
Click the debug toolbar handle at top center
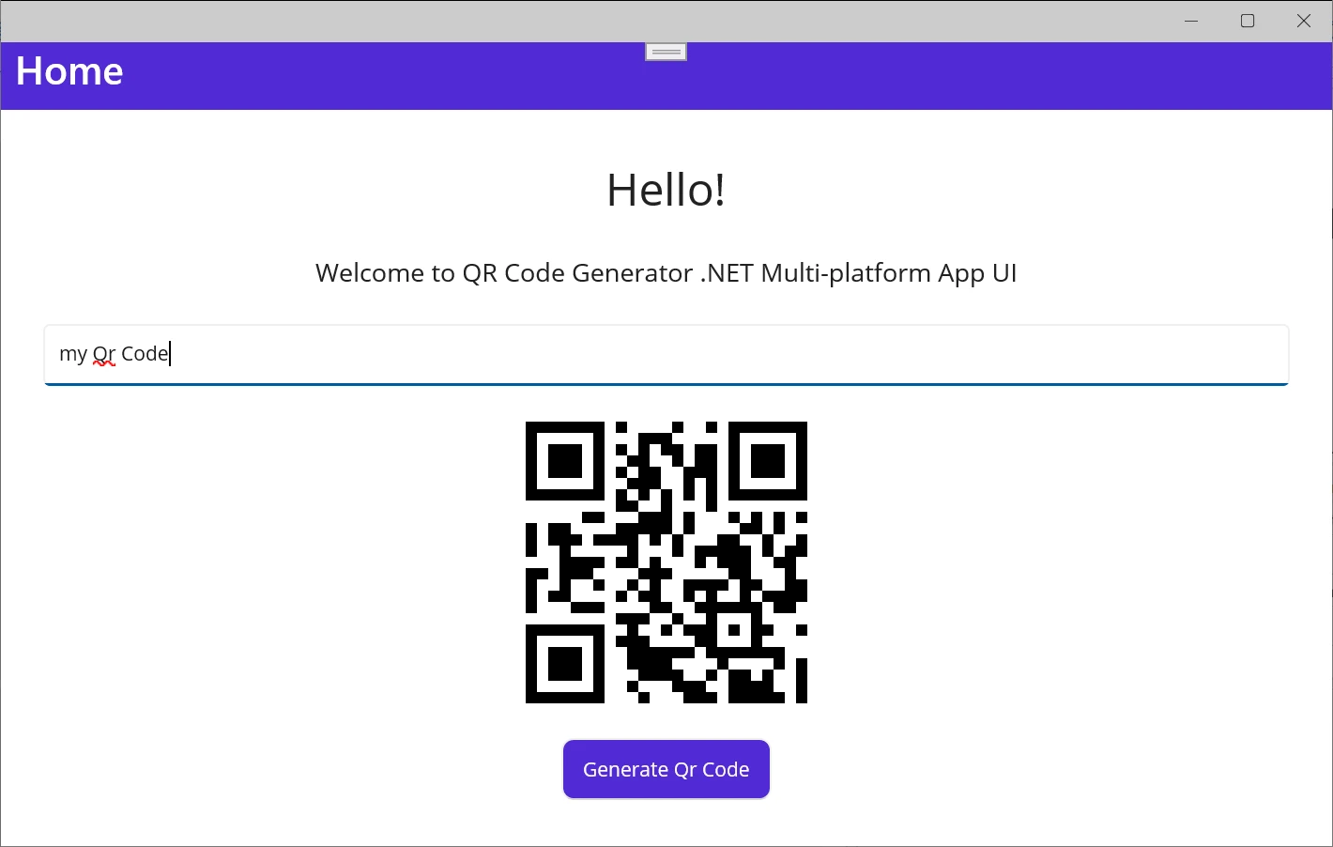666,52
